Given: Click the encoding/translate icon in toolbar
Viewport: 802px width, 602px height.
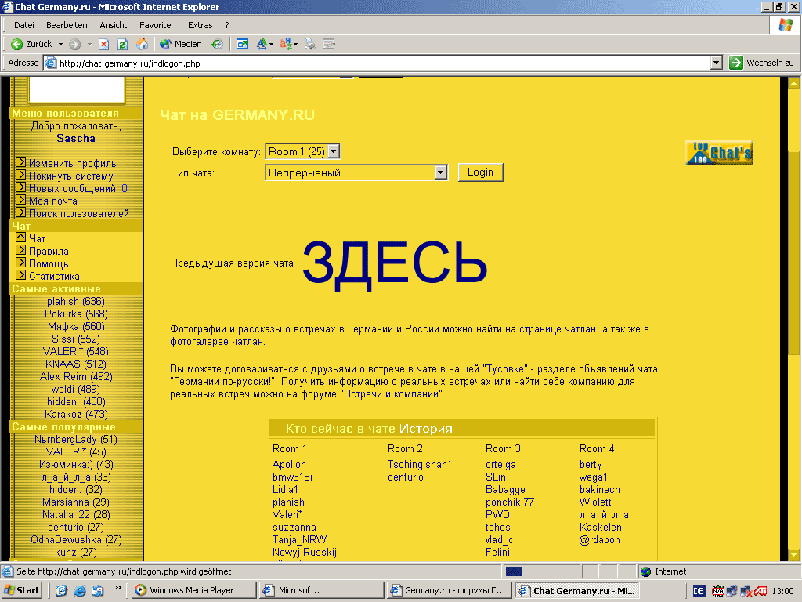Looking at the screenshot, I should [285, 44].
